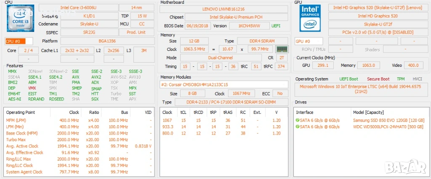Image resolution: width=431 pixels, height=179 pixels.
Task: Click the Operating Point column header
Action: (20, 113)
